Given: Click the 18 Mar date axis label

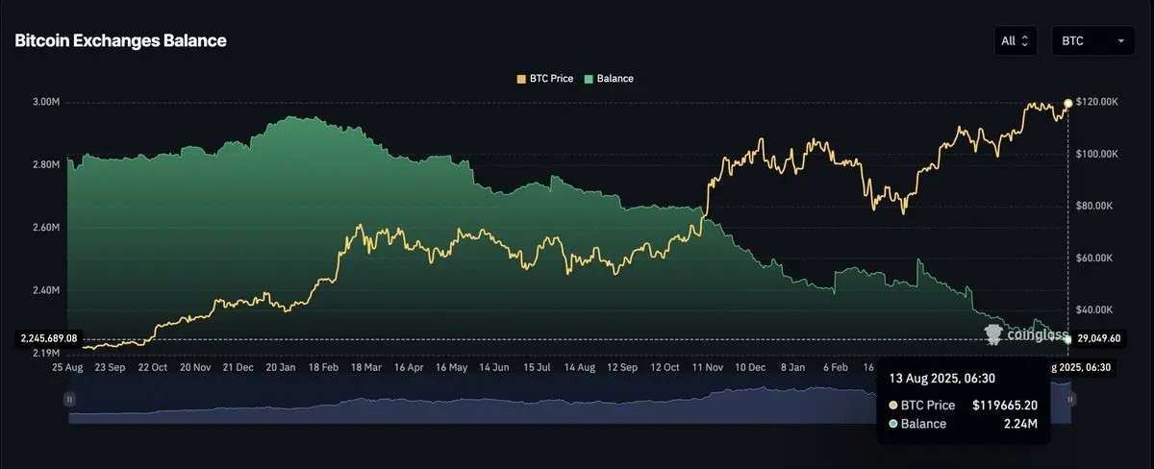Looking at the screenshot, I should pos(366,367).
